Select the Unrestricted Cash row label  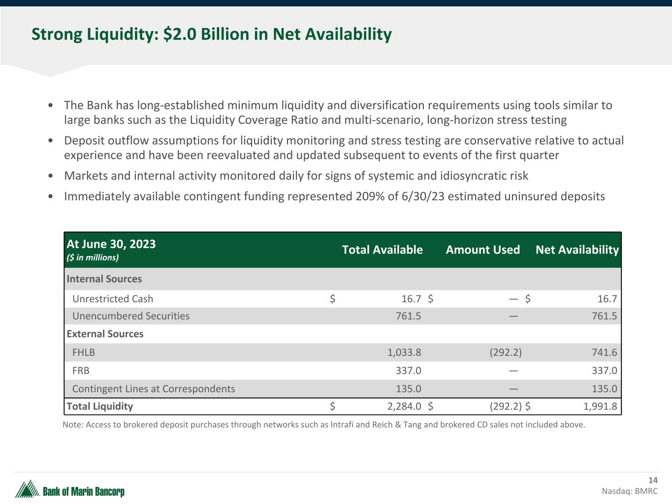113,299
